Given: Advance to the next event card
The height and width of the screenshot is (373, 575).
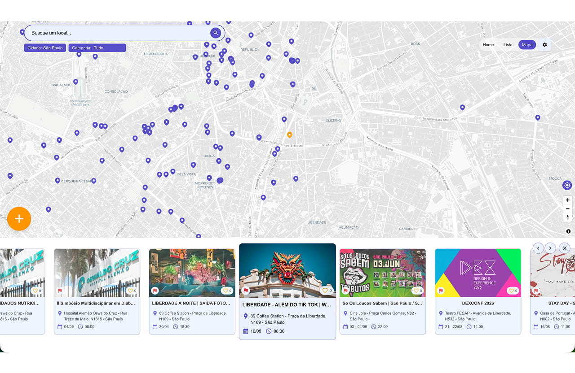Looking at the screenshot, I should (551, 248).
